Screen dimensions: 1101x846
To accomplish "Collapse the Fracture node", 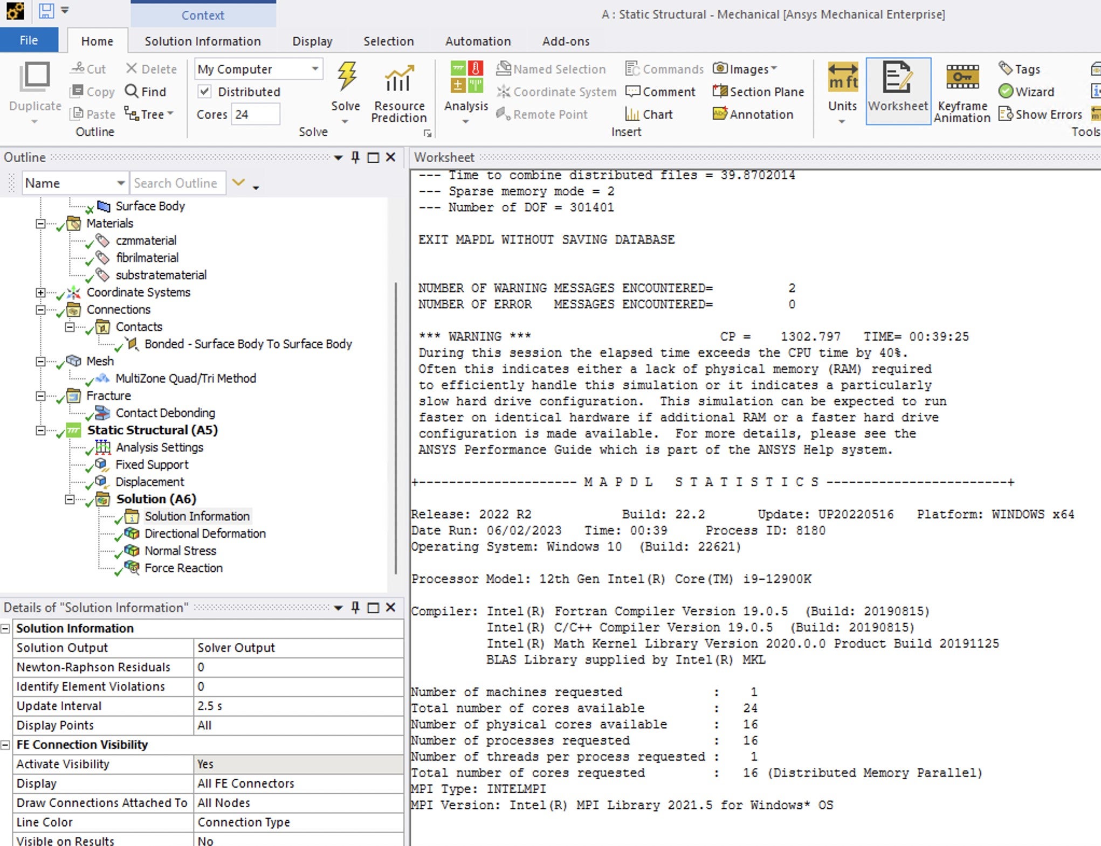I will tap(40, 396).
